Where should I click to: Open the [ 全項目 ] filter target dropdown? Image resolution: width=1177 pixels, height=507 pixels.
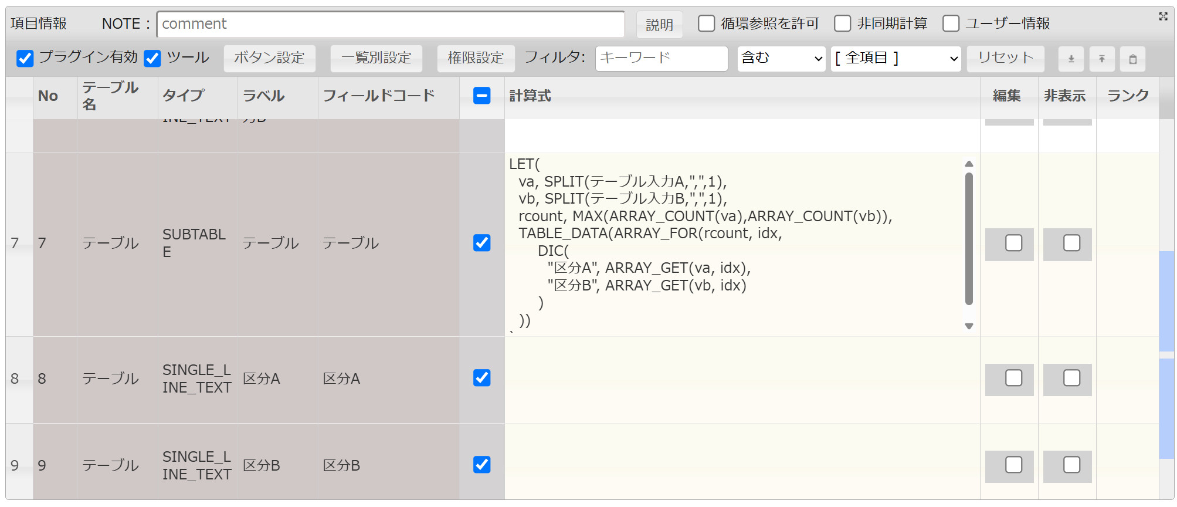tap(896, 59)
